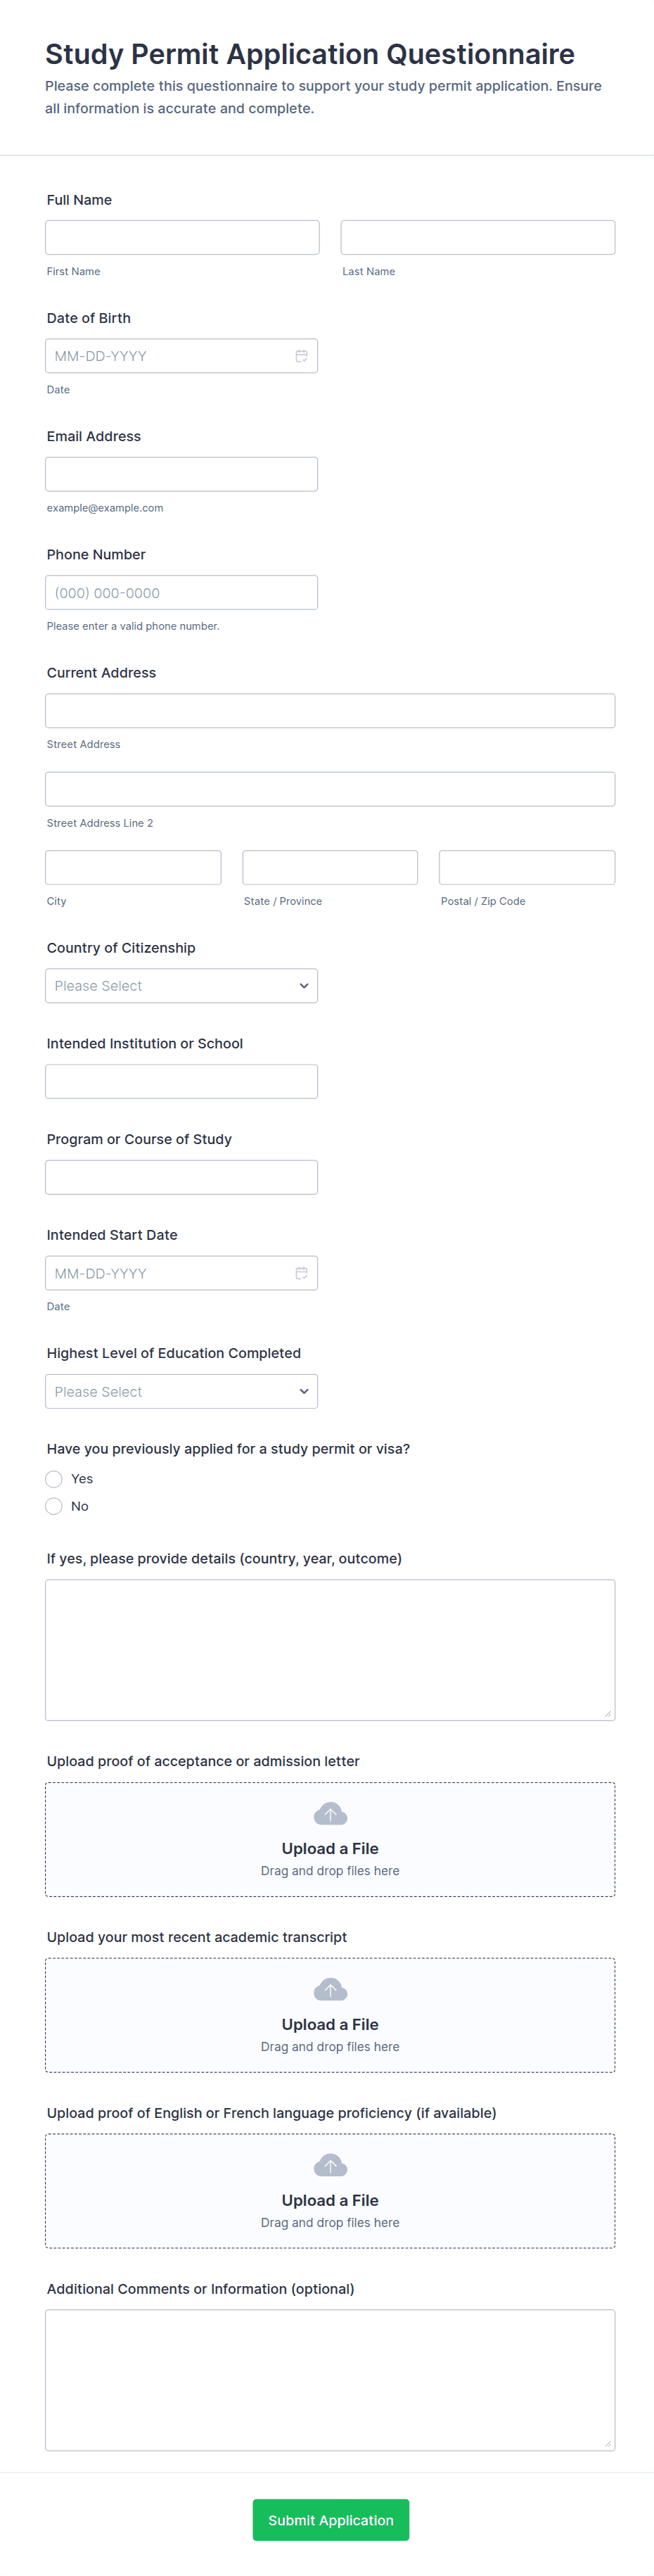This screenshot has width=654, height=2576.
Task: Click the Intended Institution or School field
Action: [x=181, y=1081]
